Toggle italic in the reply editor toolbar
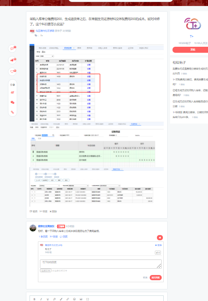 [x=41, y=299]
